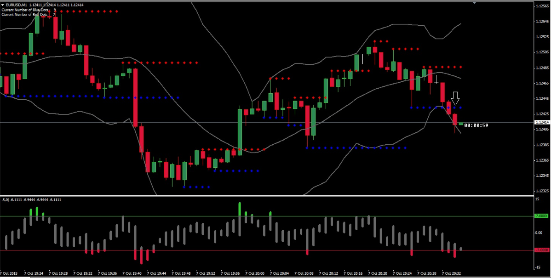Click the '7 Oct 19:48' time axis label
The width and height of the screenshot is (551, 278).
pos(181,273)
